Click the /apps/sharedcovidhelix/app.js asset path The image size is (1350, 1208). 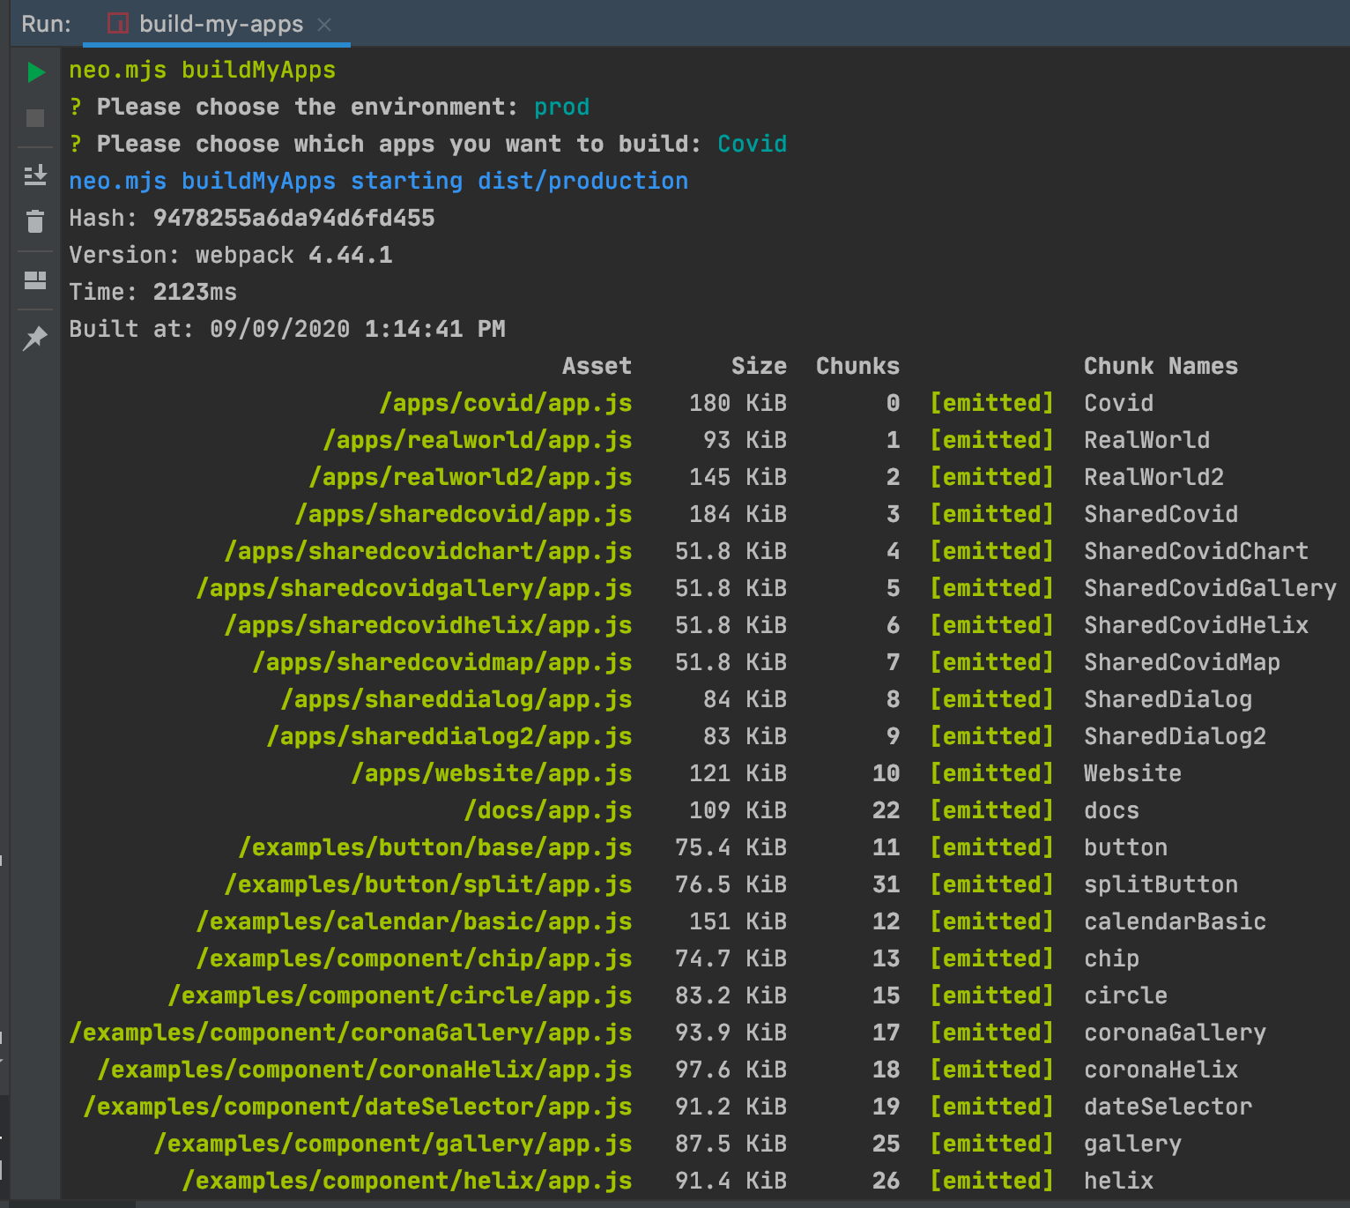[x=428, y=625]
